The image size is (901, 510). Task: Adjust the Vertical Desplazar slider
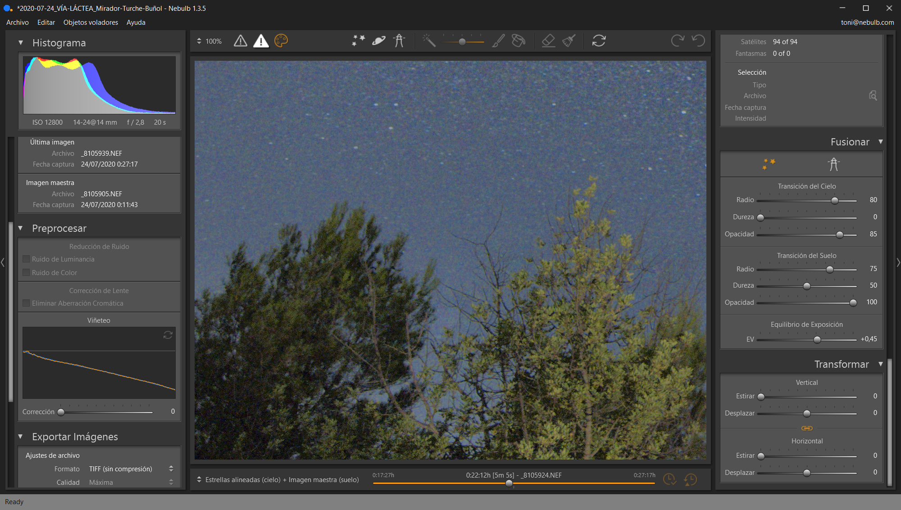pos(807,413)
